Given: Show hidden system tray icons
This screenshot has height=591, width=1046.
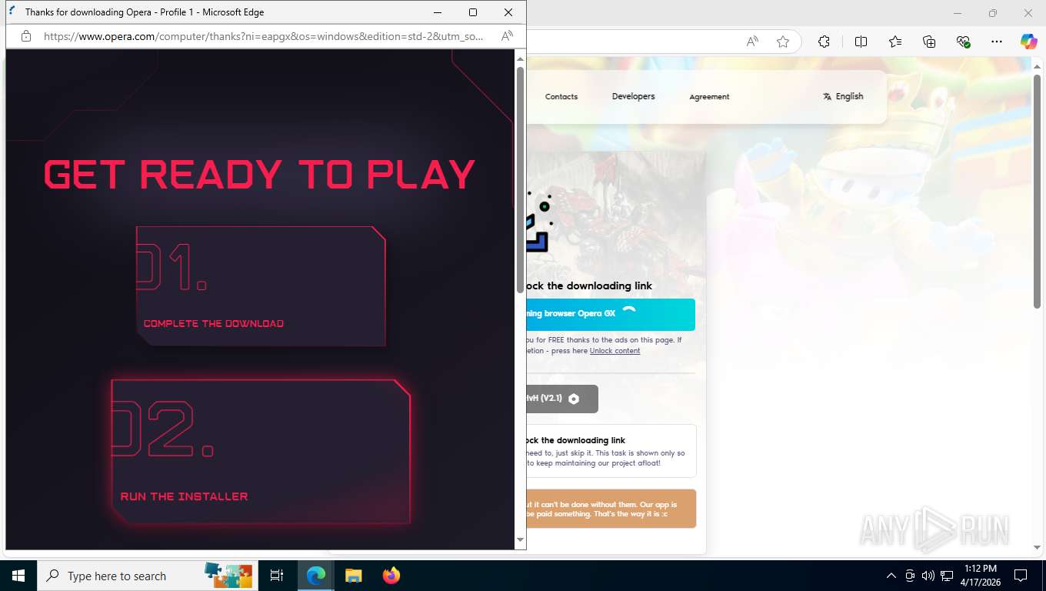Looking at the screenshot, I should (891, 576).
